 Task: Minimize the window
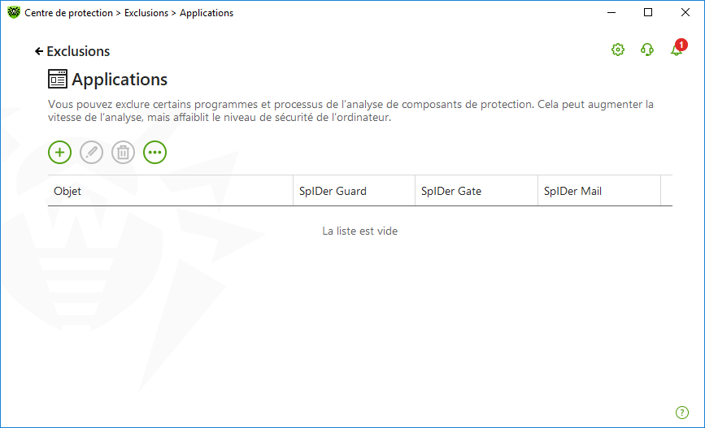(x=611, y=12)
